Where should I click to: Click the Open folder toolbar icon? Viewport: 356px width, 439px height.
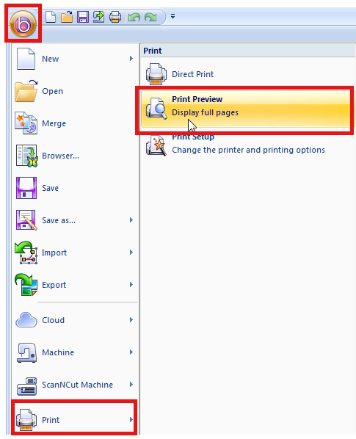click(x=67, y=17)
